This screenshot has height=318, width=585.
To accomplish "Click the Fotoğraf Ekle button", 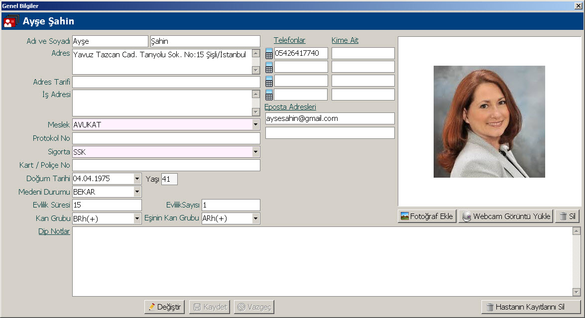I will [427, 216].
